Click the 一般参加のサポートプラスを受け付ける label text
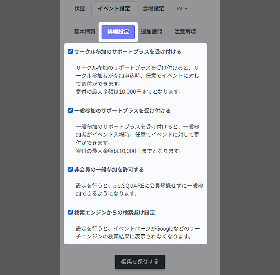Image resolution: width=280 pixels, height=275 pixels. pyautogui.click(x=122, y=111)
